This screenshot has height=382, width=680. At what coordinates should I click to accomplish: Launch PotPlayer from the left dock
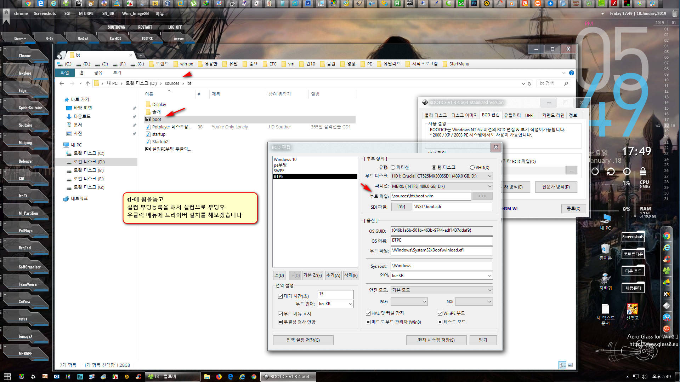(x=26, y=231)
